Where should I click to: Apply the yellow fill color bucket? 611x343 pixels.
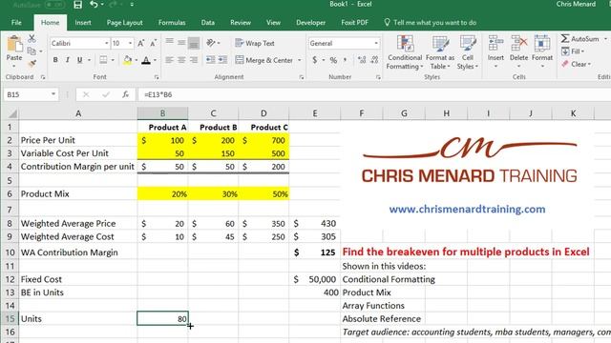point(127,60)
